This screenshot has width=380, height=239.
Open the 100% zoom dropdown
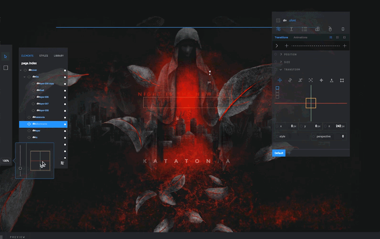tap(5, 161)
